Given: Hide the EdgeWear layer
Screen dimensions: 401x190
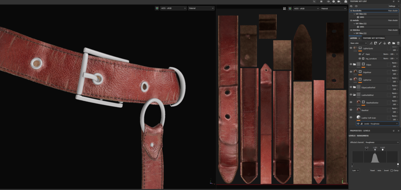Looking at the screenshot, I should point(351,72).
